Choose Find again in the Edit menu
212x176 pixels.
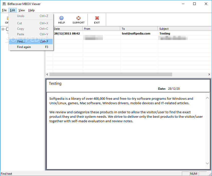click(31, 47)
